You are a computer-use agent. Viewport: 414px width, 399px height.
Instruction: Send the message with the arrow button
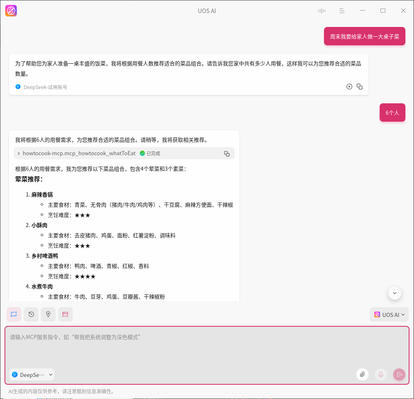click(399, 374)
